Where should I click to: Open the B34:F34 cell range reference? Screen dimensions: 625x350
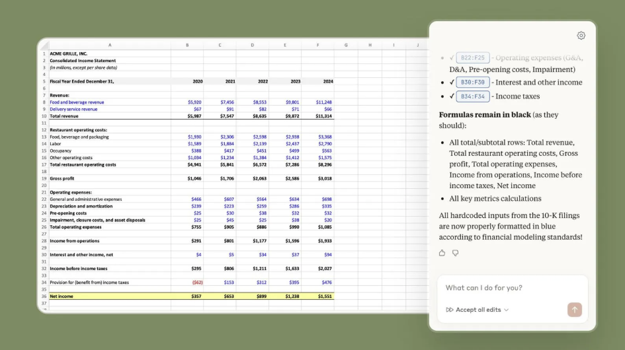(472, 96)
